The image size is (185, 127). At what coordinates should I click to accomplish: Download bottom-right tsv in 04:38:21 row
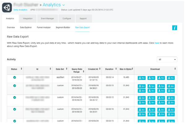coord(171,91)
